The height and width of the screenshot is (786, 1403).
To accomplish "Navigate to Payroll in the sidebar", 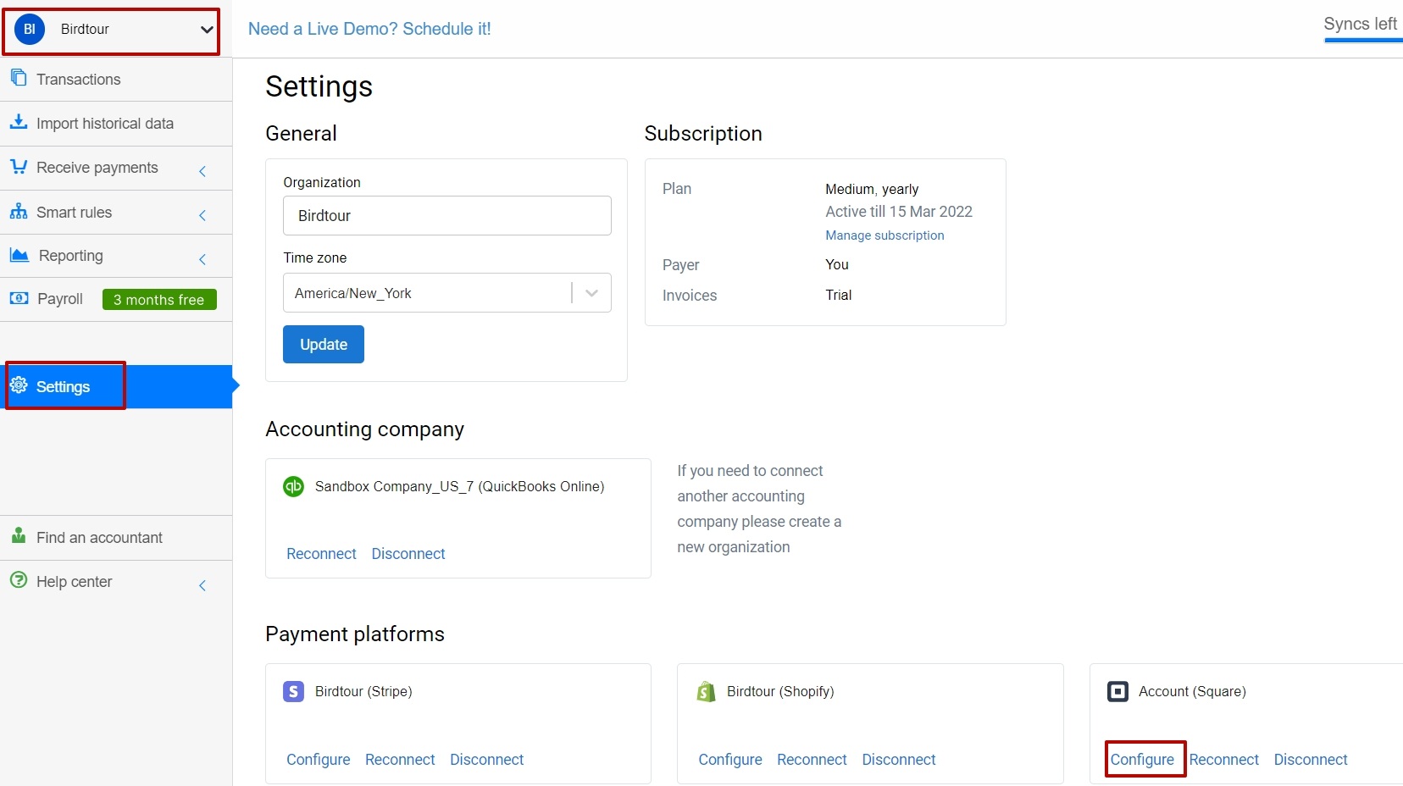I will (58, 298).
